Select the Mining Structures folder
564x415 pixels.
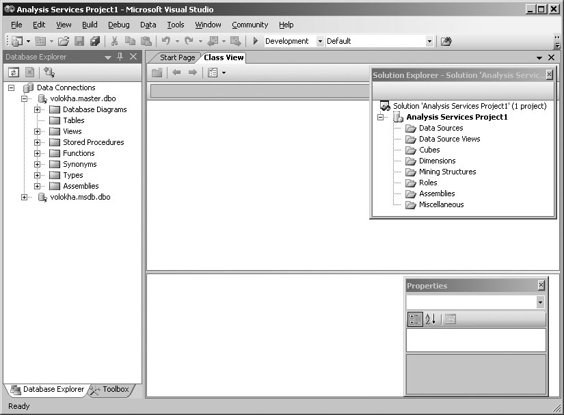click(x=447, y=172)
